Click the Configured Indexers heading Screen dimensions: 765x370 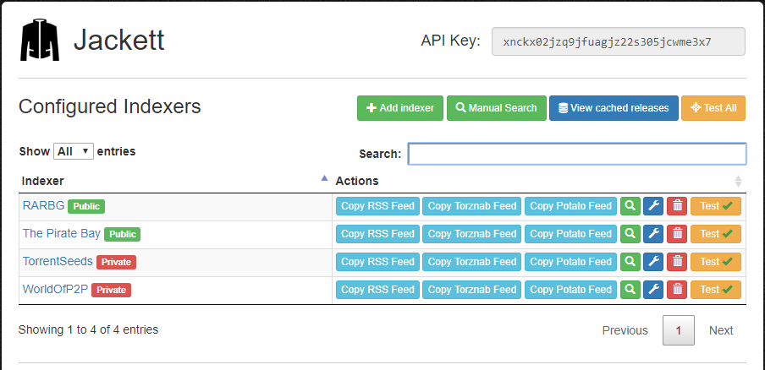[110, 106]
